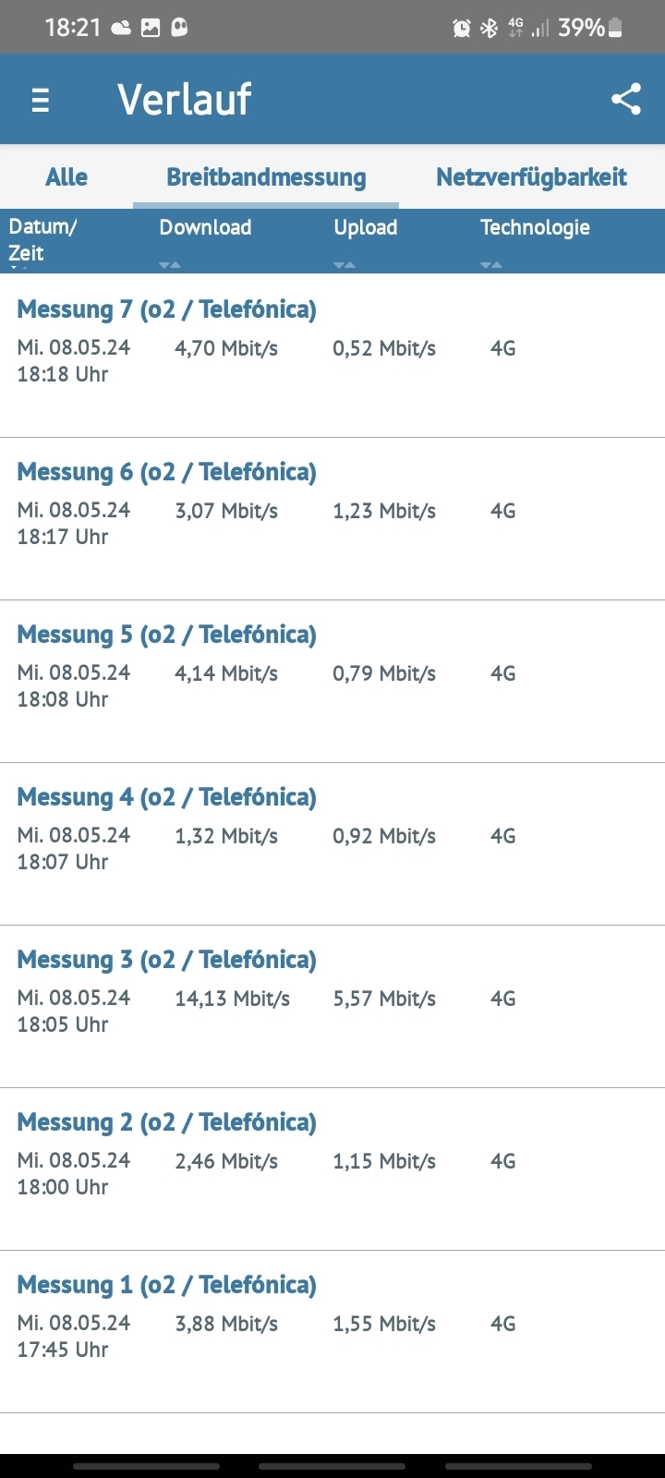
Task: Open the hamburger menu icon
Action: 40,100
